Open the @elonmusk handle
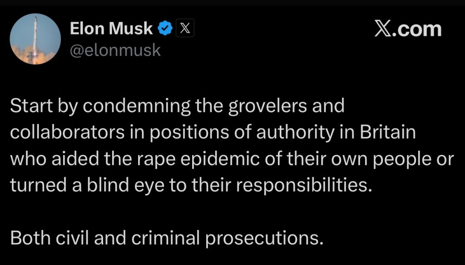The width and height of the screenshot is (465, 265). (115, 50)
